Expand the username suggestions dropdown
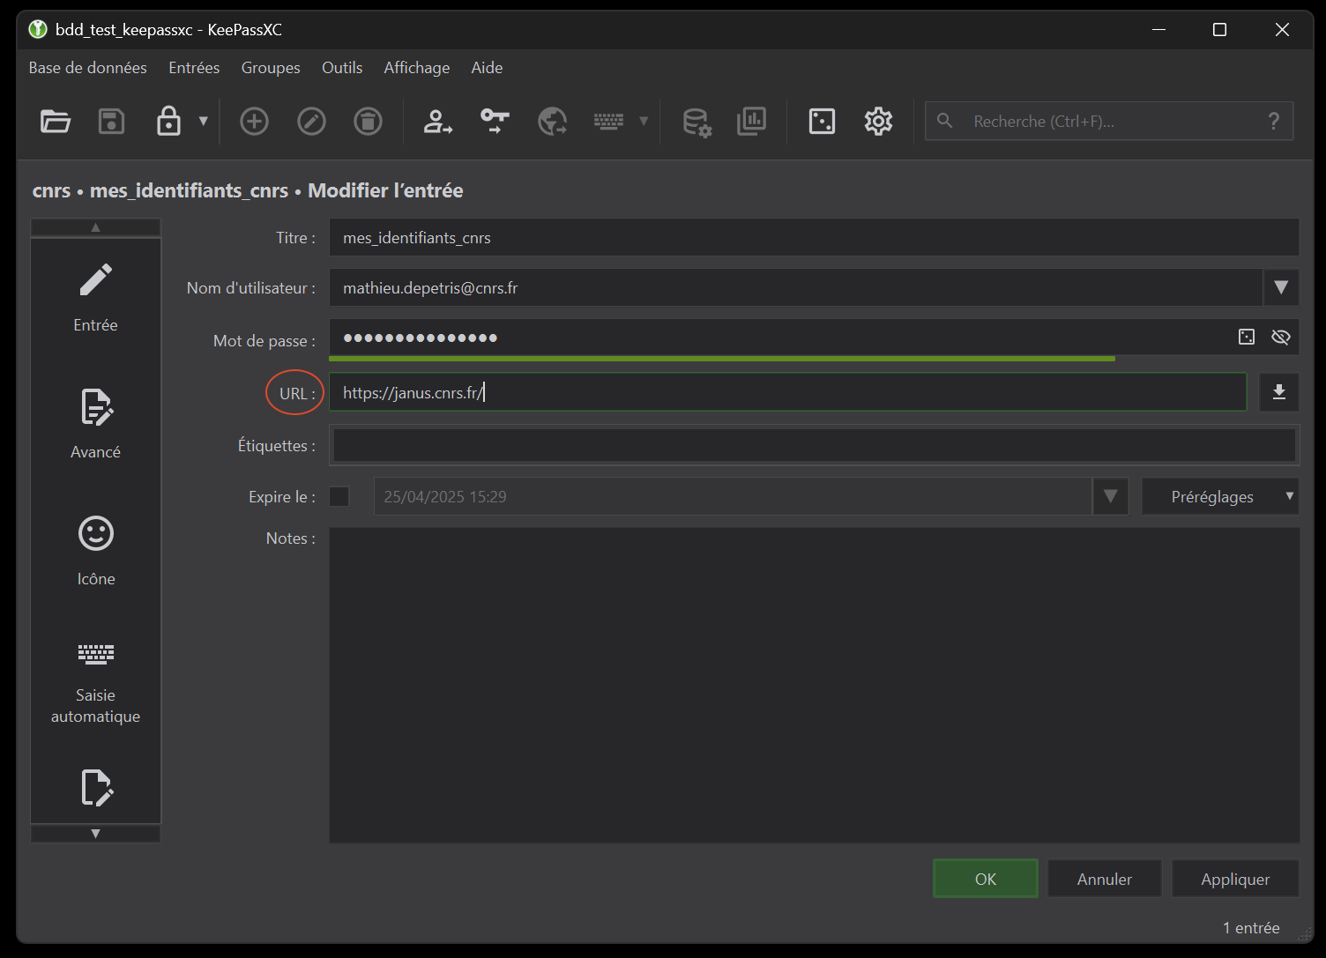The height and width of the screenshot is (958, 1326). click(1281, 287)
